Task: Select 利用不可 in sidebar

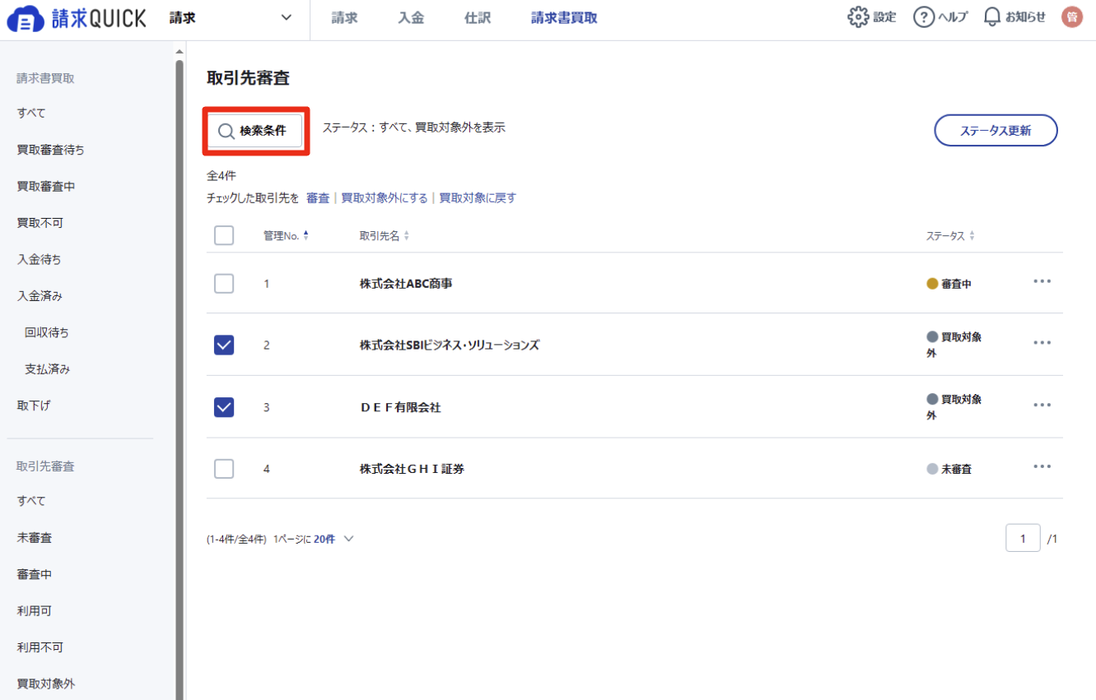Action: pyautogui.click(x=40, y=647)
